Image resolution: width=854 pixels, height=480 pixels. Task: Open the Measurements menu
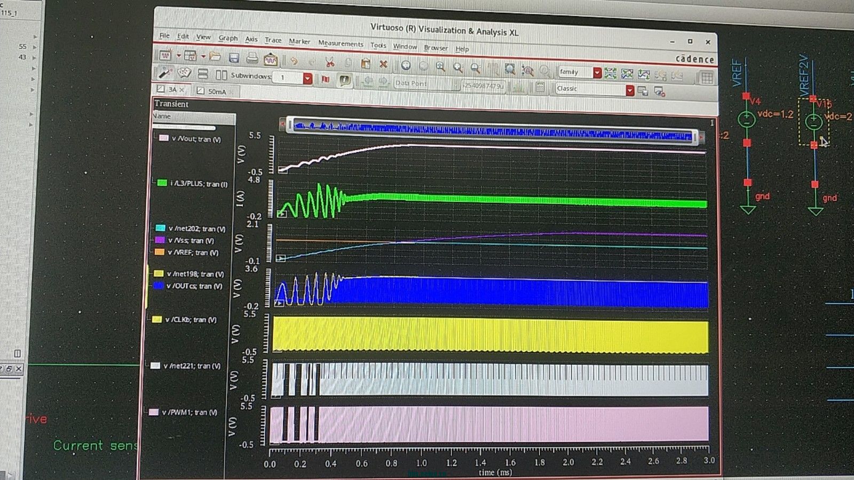(x=341, y=43)
